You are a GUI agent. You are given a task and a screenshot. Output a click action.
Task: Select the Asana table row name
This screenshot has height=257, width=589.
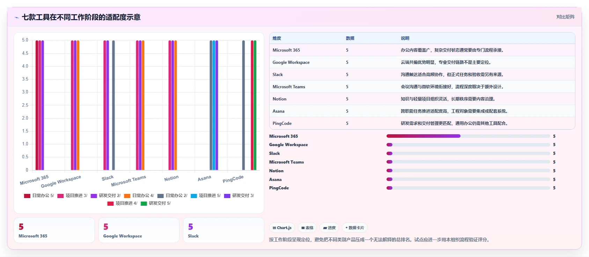279,111
